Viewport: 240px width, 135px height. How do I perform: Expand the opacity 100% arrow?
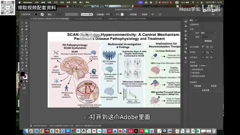coord(114,14)
